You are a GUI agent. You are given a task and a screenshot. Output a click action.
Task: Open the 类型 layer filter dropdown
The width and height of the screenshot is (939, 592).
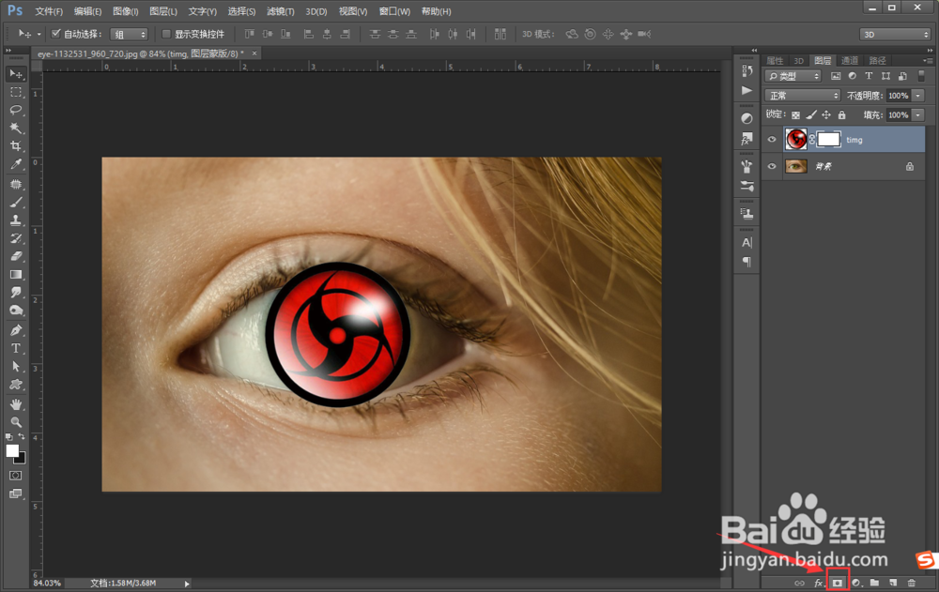pos(793,76)
